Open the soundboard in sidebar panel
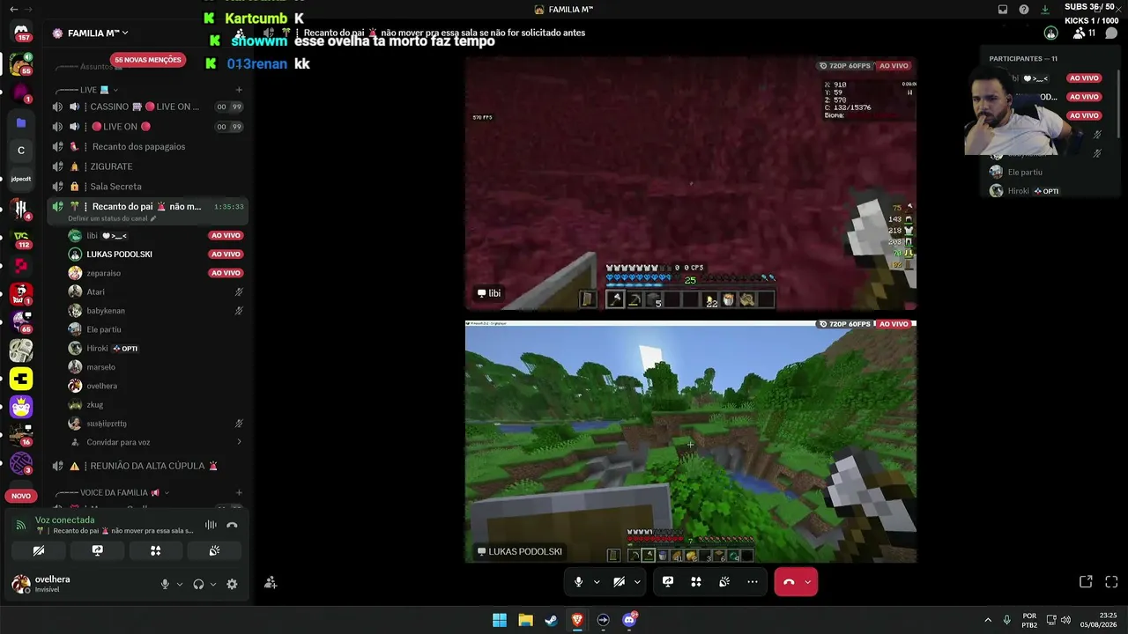 pos(214,550)
